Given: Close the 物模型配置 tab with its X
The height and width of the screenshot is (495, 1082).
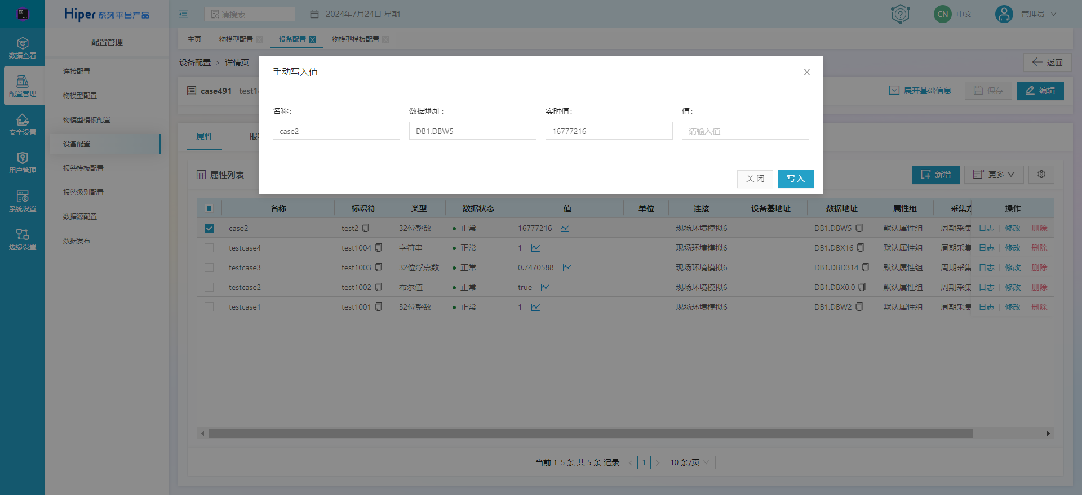Looking at the screenshot, I should pyautogui.click(x=260, y=39).
